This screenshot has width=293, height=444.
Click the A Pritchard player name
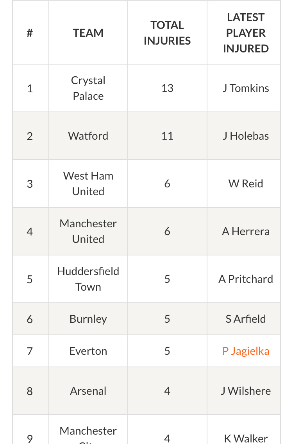245,279
